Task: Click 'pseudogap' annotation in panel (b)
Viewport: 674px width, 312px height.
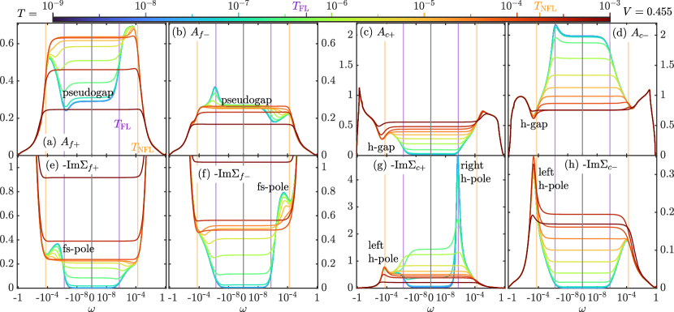Action: tap(247, 100)
